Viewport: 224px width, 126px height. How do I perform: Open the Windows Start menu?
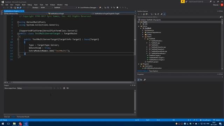pos(3,124)
